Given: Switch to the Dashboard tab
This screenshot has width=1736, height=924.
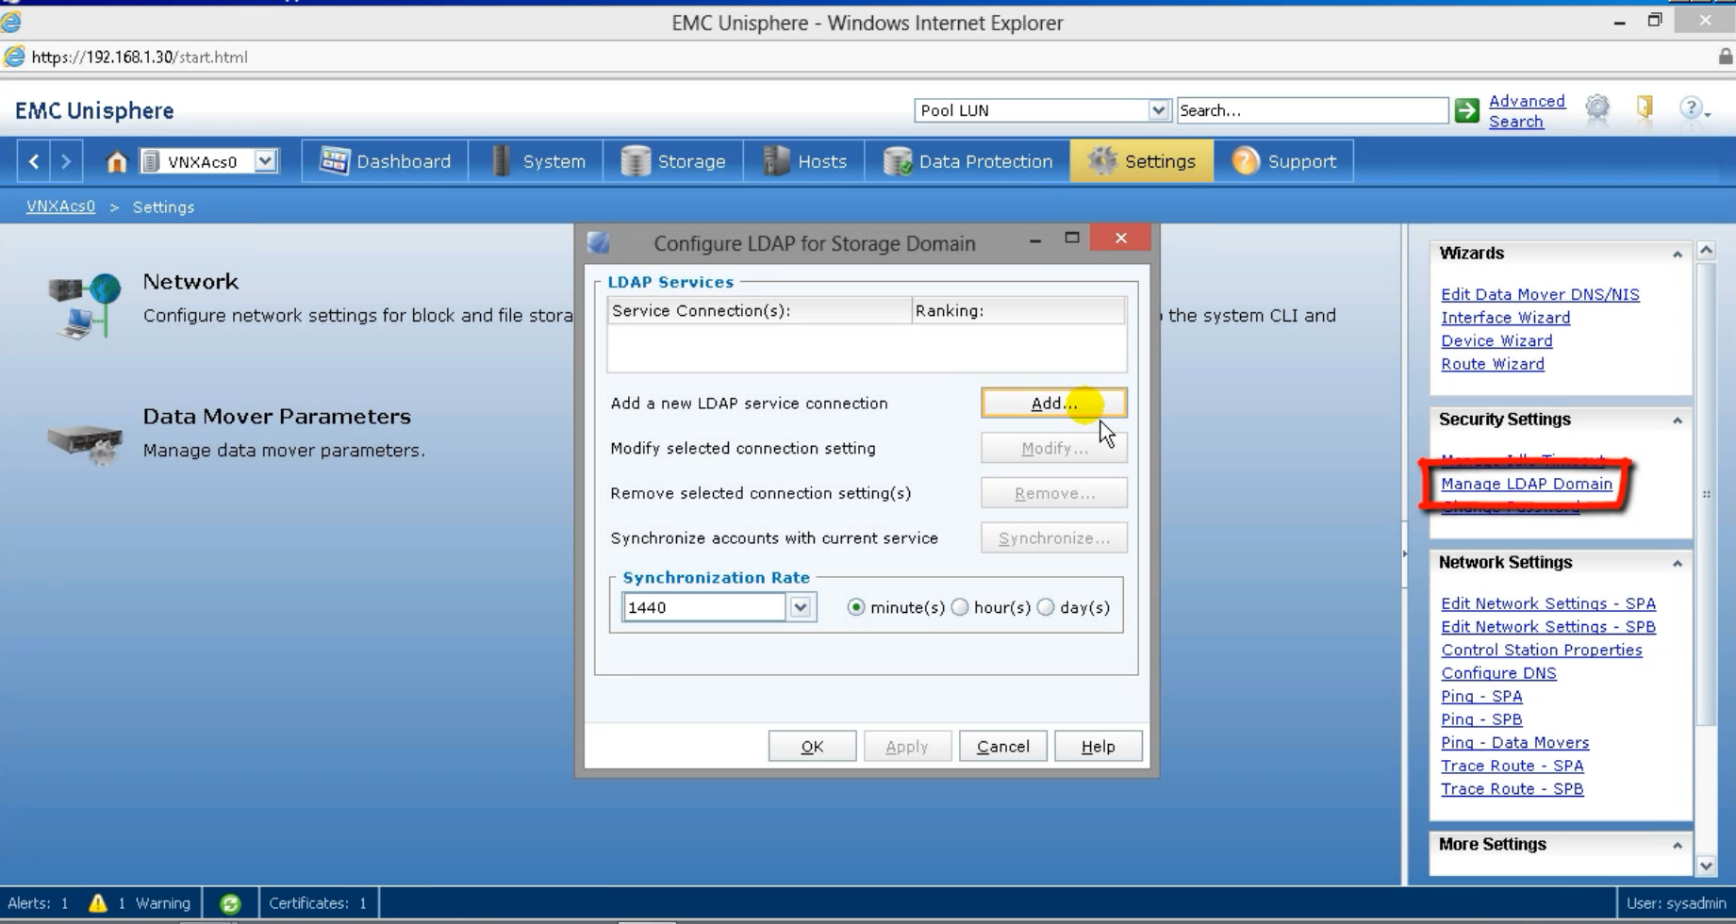Looking at the screenshot, I should pyautogui.click(x=385, y=161).
